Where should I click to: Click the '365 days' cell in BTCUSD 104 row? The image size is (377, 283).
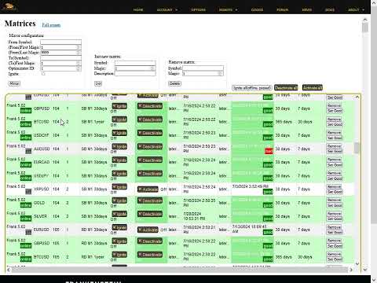[x=284, y=122]
